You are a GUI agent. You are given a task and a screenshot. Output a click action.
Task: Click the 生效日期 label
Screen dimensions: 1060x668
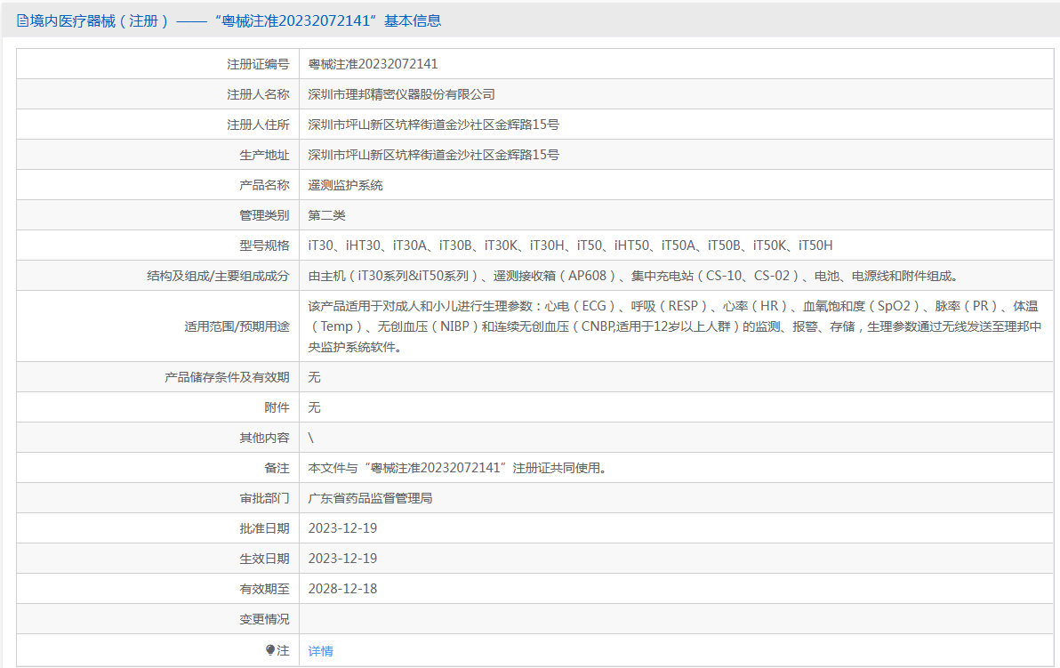coord(263,559)
